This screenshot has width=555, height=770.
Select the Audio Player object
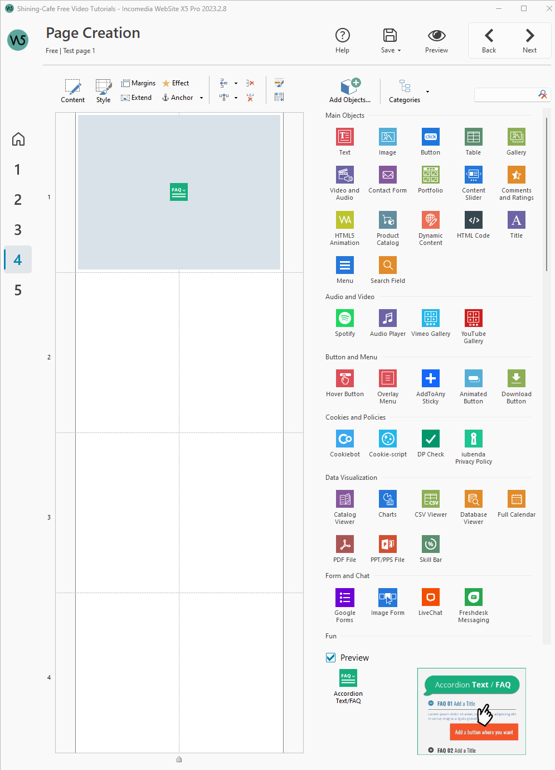(x=387, y=318)
